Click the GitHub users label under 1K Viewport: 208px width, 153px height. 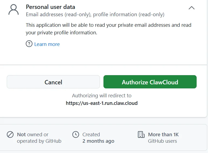point(162,141)
